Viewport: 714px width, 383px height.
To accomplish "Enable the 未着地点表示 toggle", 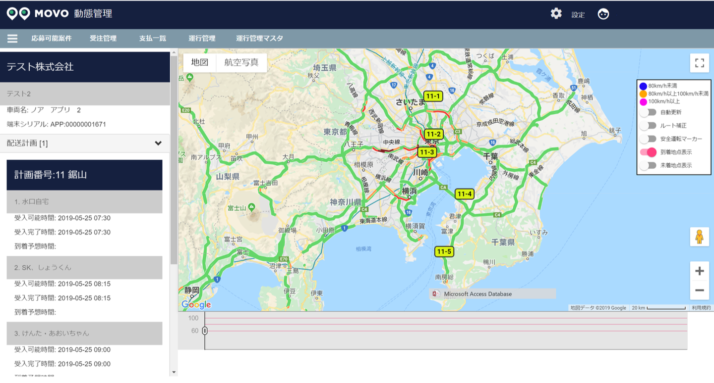I will click(648, 166).
